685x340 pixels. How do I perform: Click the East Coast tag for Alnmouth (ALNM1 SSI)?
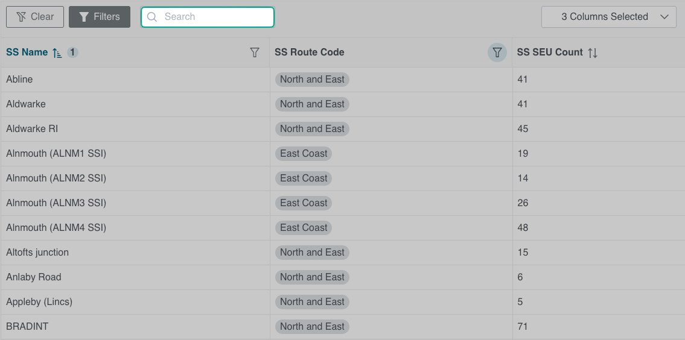[304, 154]
